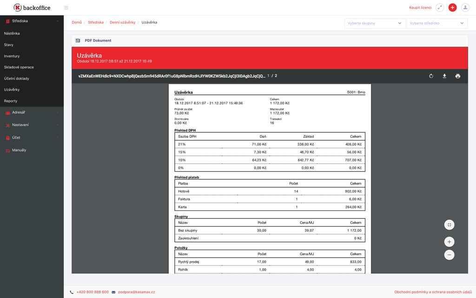The height and width of the screenshot is (298, 476).
Task: Collapse the Střediska sidebar section
Action: click(58, 21)
